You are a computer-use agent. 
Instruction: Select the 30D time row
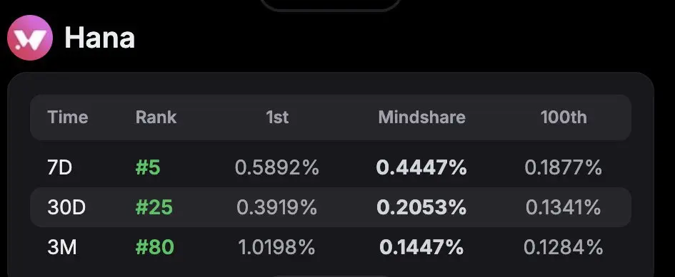click(x=331, y=207)
